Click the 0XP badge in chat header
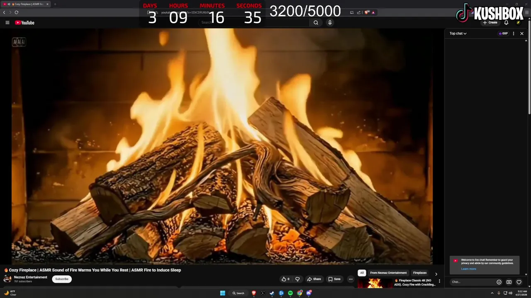The image size is (531, 298). (x=503, y=34)
